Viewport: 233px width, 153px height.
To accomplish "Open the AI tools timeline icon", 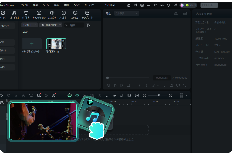I will [x=53, y=95].
